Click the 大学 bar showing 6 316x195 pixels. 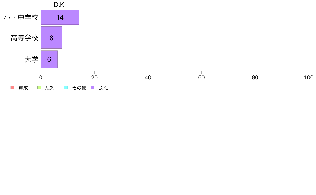(49, 59)
